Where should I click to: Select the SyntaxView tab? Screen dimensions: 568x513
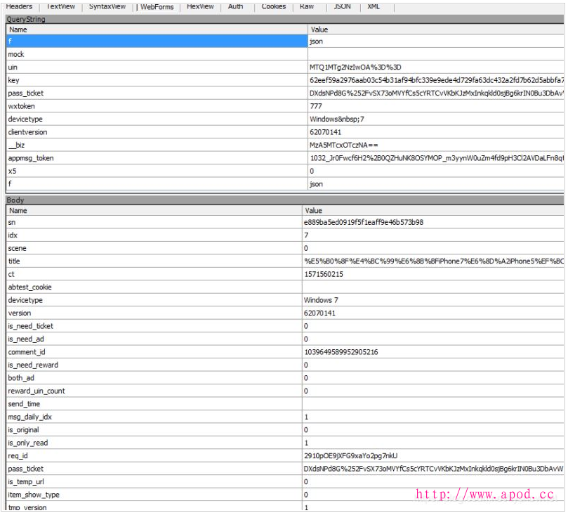(107, 6)
